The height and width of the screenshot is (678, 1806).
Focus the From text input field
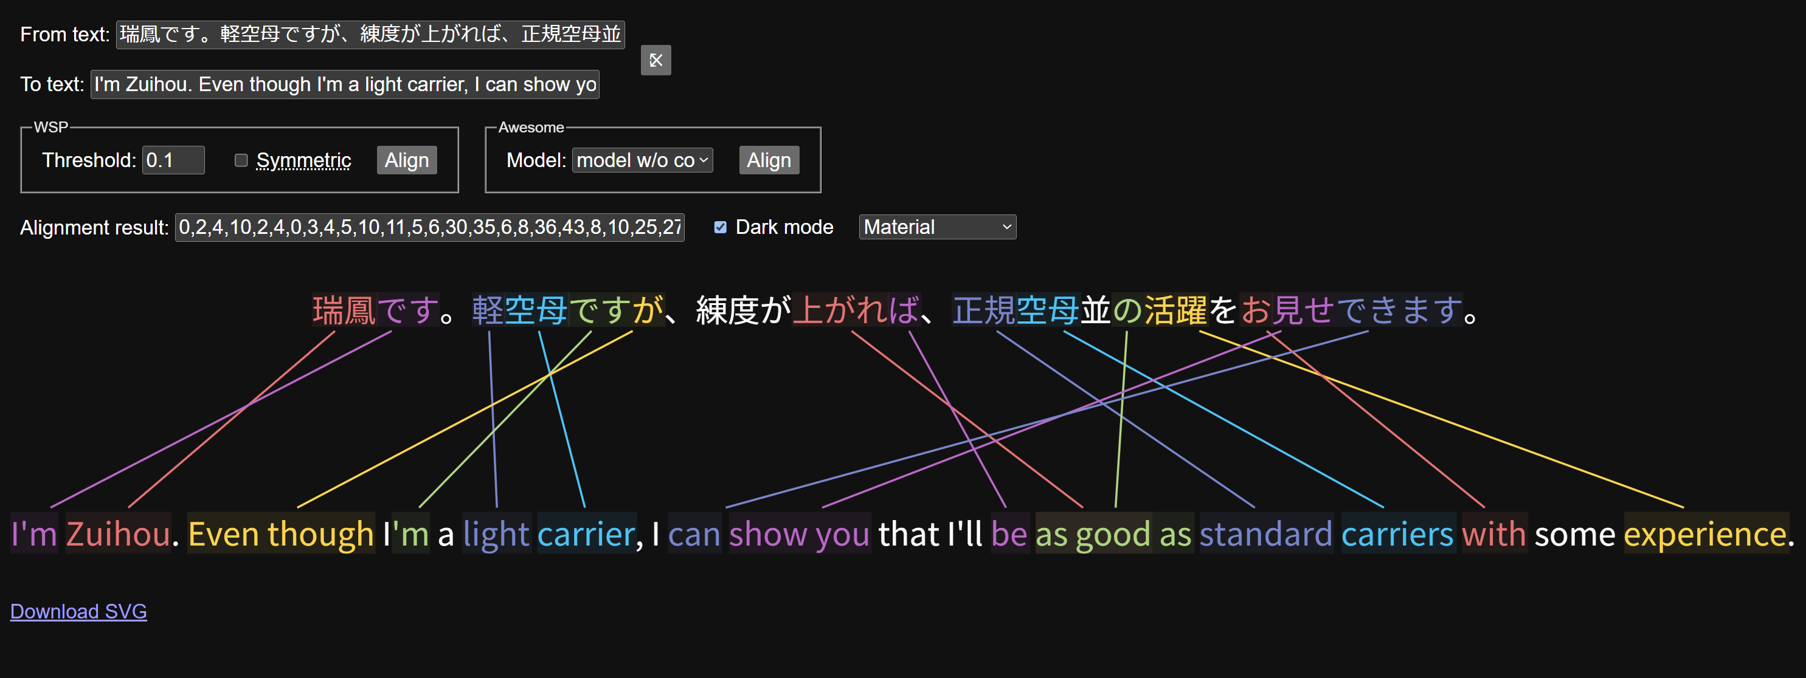pyautogui.click(x=370, y=33)
